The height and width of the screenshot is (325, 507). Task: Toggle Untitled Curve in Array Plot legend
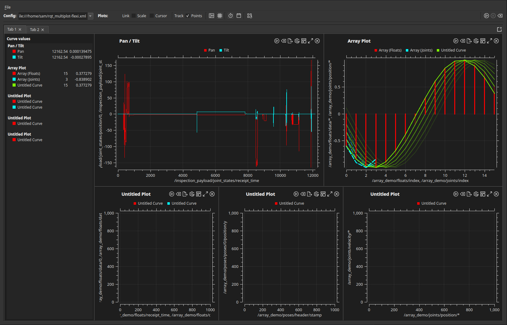(451, 50)
